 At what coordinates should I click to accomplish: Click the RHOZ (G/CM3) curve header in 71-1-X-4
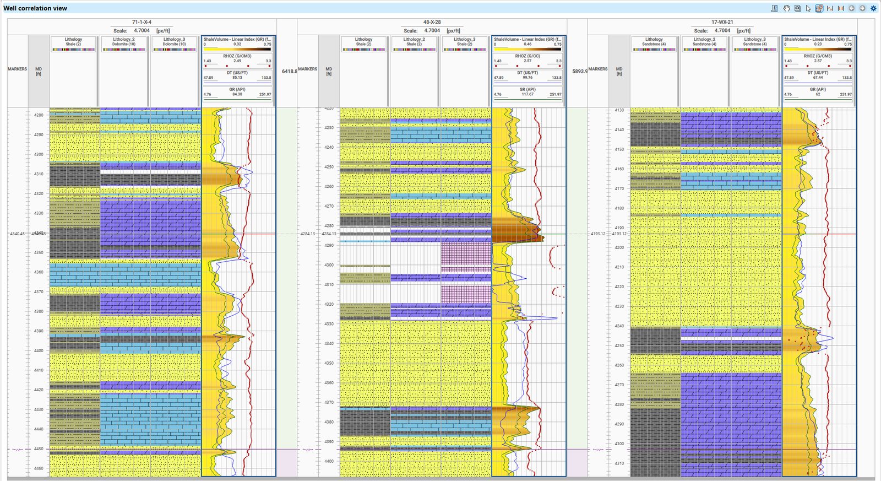[237, 61]
